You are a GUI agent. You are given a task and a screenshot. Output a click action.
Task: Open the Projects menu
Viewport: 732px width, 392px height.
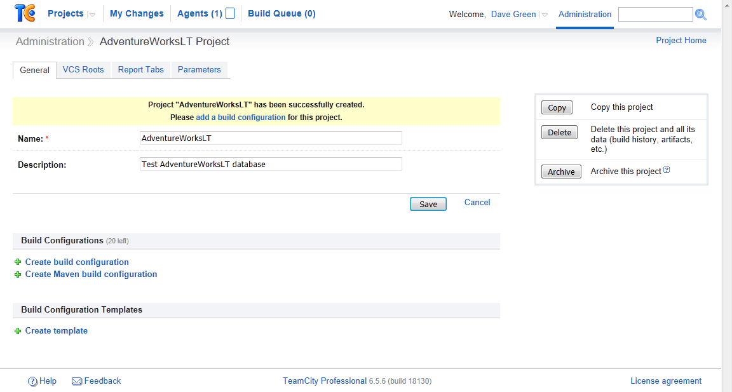(65, 13)
